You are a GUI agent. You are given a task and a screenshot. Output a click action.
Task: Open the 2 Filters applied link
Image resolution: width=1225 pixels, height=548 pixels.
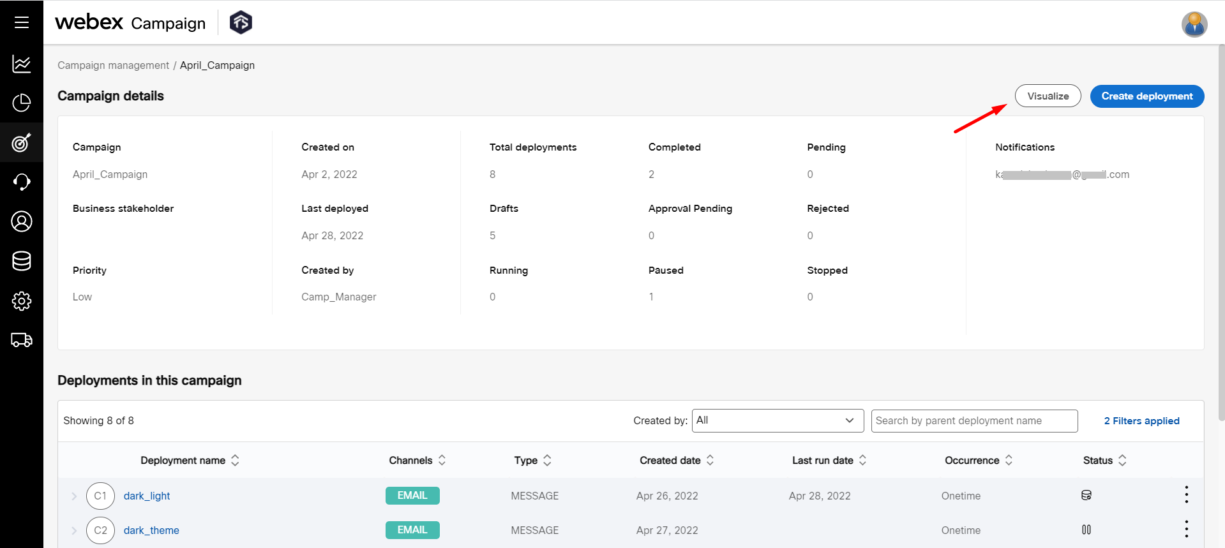(x=1141, y=420)
